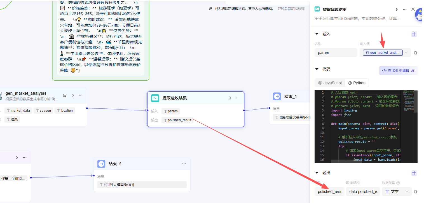Delete the param input row
The width and height of the screenshot is (424, 203).
[415, 53]
